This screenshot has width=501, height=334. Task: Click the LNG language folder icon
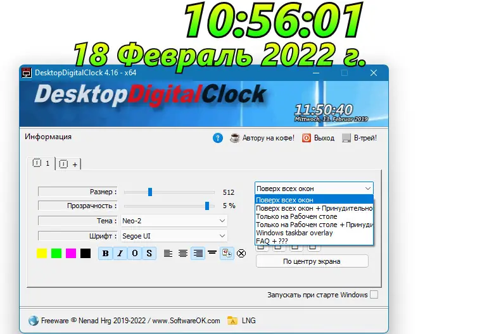coord(232,321)
